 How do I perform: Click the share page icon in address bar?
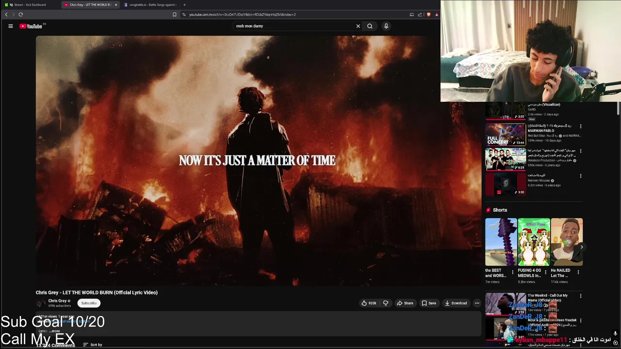point(420,15)
